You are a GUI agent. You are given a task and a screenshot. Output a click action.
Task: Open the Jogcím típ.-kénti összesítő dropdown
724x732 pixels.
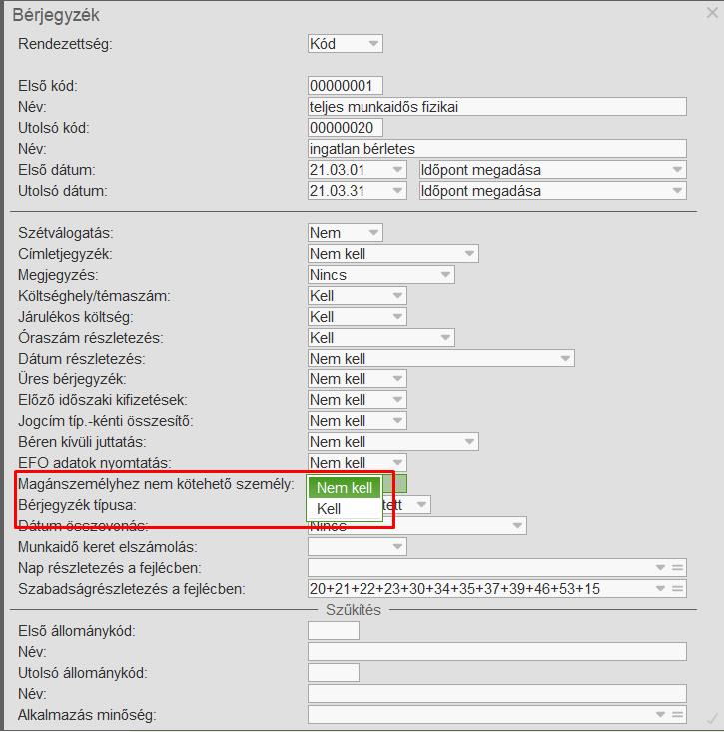358,421
